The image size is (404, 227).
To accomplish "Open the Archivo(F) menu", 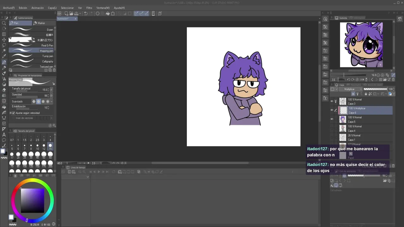I will point(9,8).
